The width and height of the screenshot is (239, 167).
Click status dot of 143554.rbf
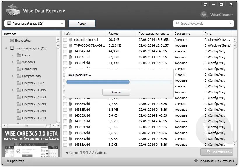coord(70,104)
